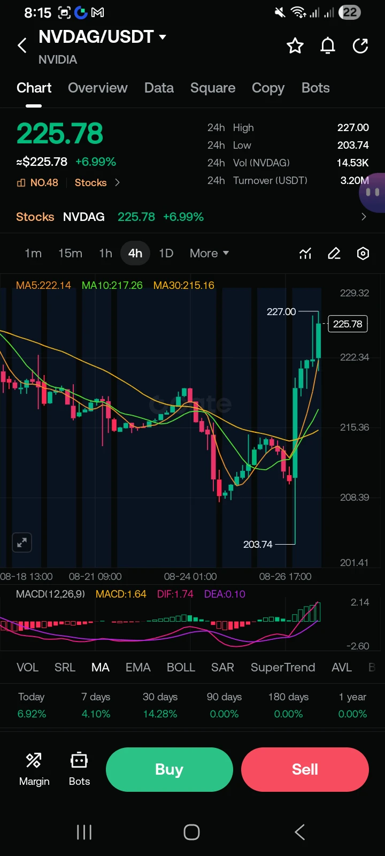
Task: Open Android recent apps button
Action: tap(84, 832)
